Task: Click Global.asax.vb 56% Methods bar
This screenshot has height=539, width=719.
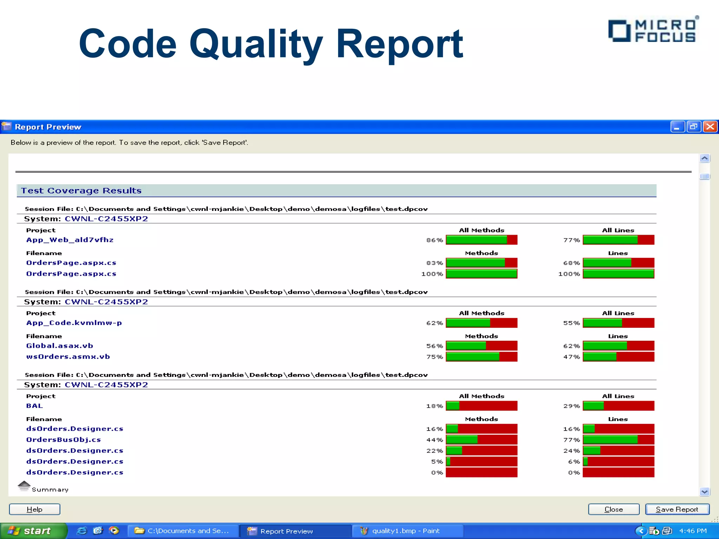Action: pos(482,346)
